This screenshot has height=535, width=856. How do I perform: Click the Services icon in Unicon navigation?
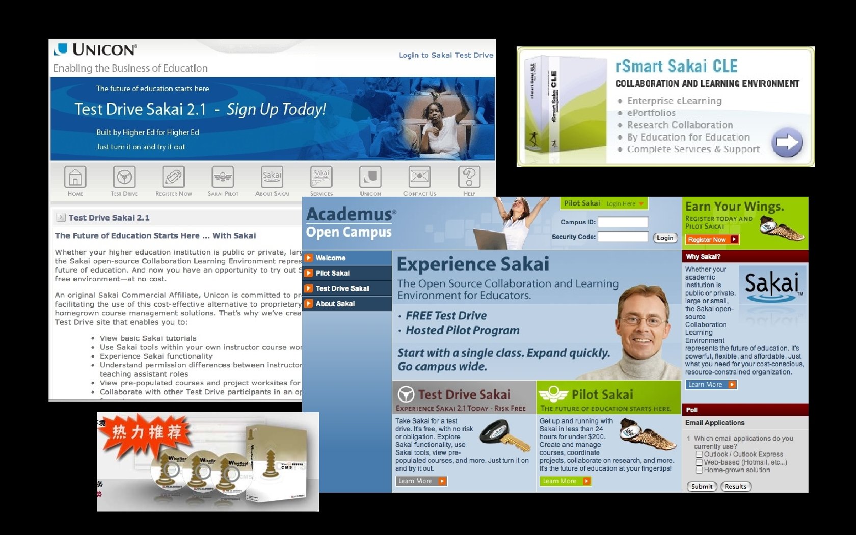321,177
